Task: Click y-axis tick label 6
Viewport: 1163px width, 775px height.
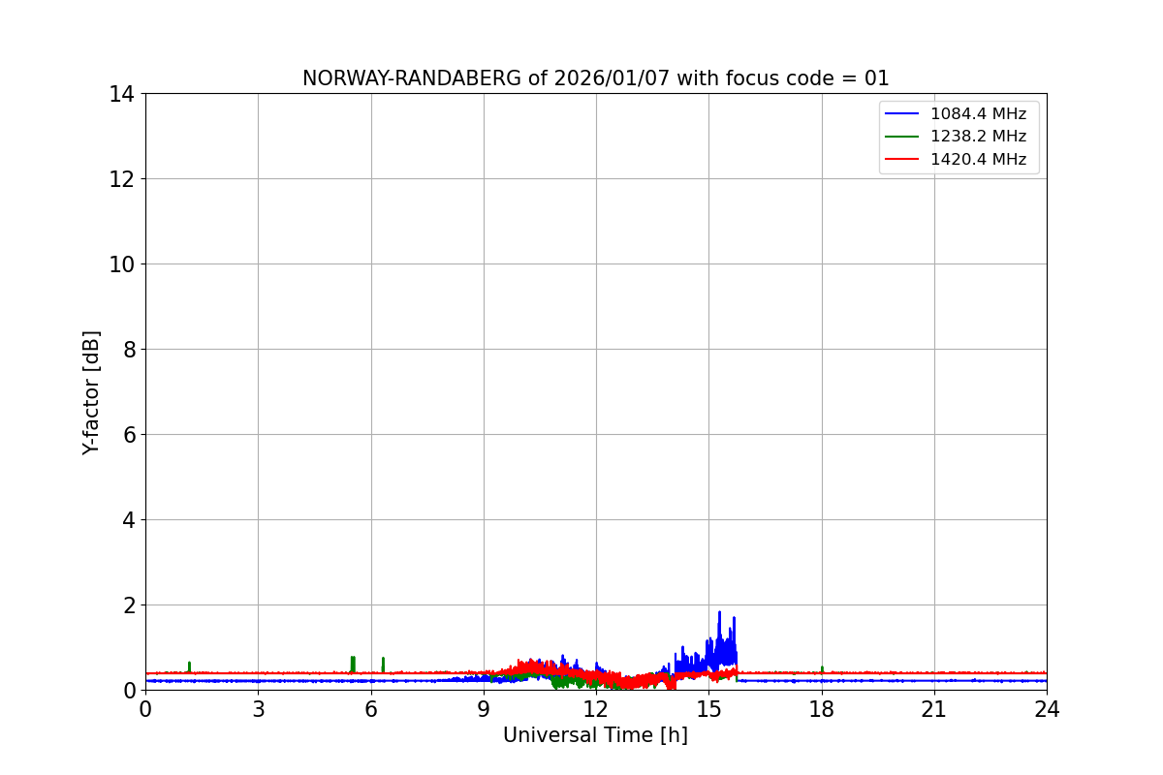Action: (129, 435)
